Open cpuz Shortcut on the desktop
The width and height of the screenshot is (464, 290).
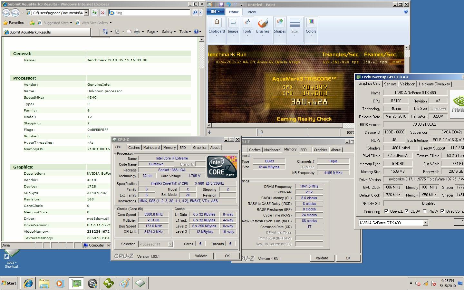(x=11, y=259)
